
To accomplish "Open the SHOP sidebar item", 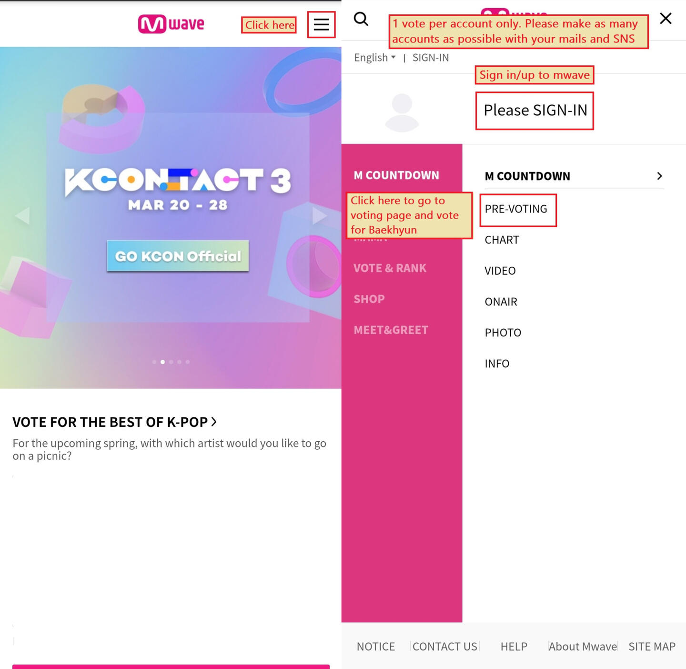I will pyautogui.click(x=369, y=299).
